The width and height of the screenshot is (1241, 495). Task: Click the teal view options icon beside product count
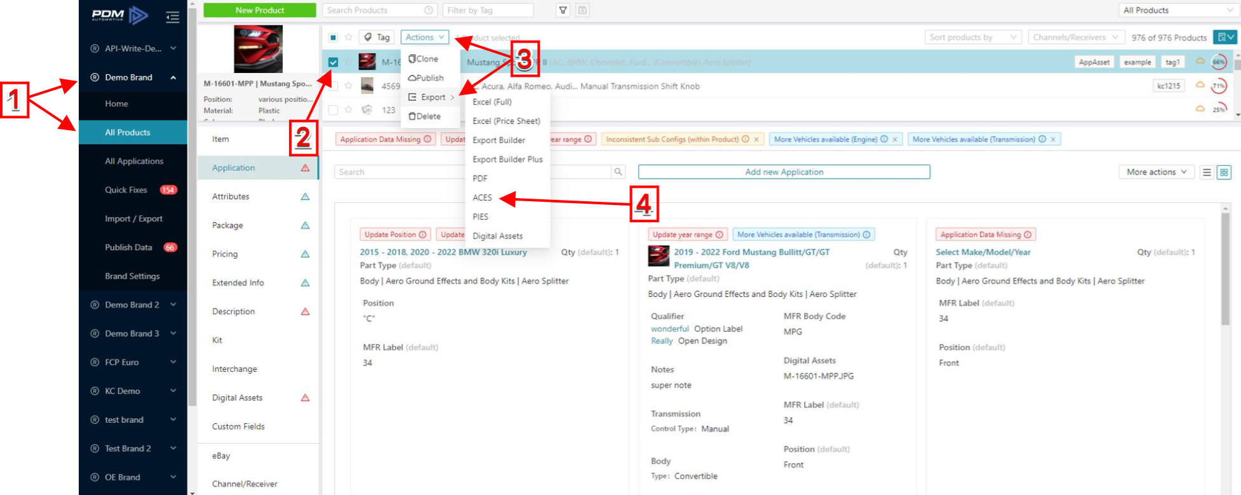point(1225,37)
